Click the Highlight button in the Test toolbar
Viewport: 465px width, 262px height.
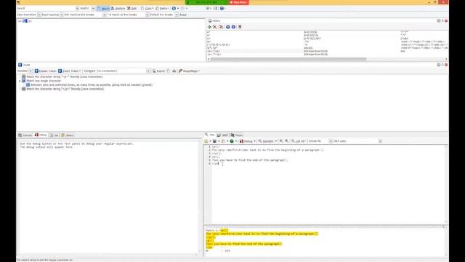pos(267,141)
